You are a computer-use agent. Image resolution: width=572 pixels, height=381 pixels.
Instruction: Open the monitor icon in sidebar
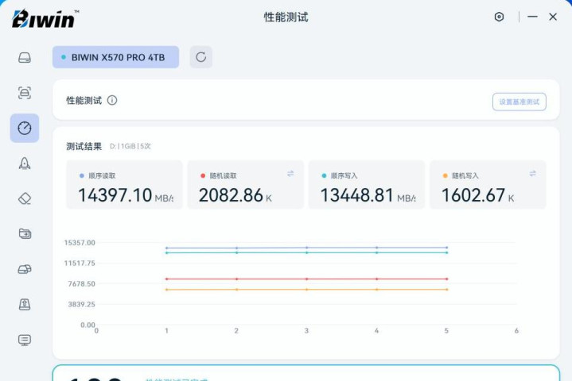pos(25,340)
